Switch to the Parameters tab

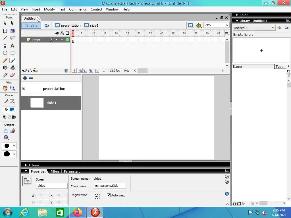click(72, 171)
